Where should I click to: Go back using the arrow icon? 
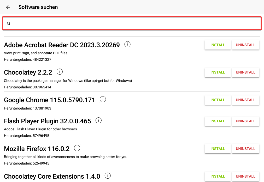tap(8, 7)
